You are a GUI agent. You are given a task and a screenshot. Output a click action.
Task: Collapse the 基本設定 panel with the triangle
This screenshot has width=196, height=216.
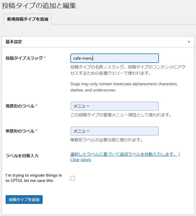pyautogui.click(x=189, y=42)
